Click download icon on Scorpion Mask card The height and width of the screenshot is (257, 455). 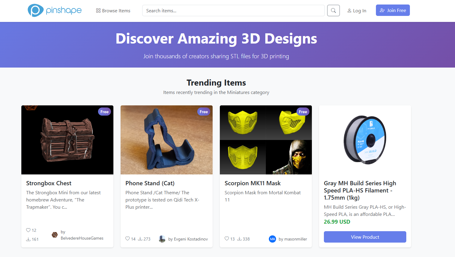click(239, 239)
